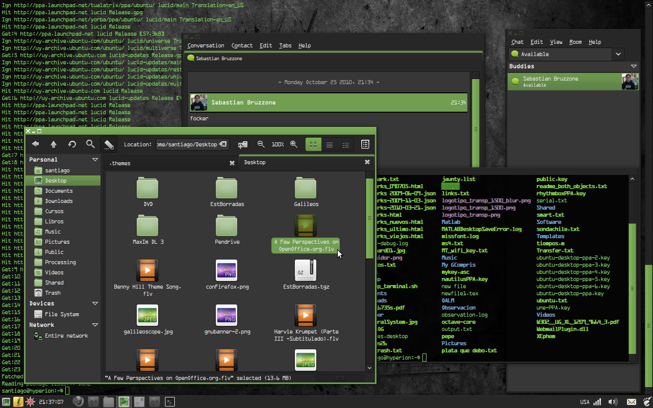
Task: Select the Pendrive folder icon
Action: coord(227,226)
